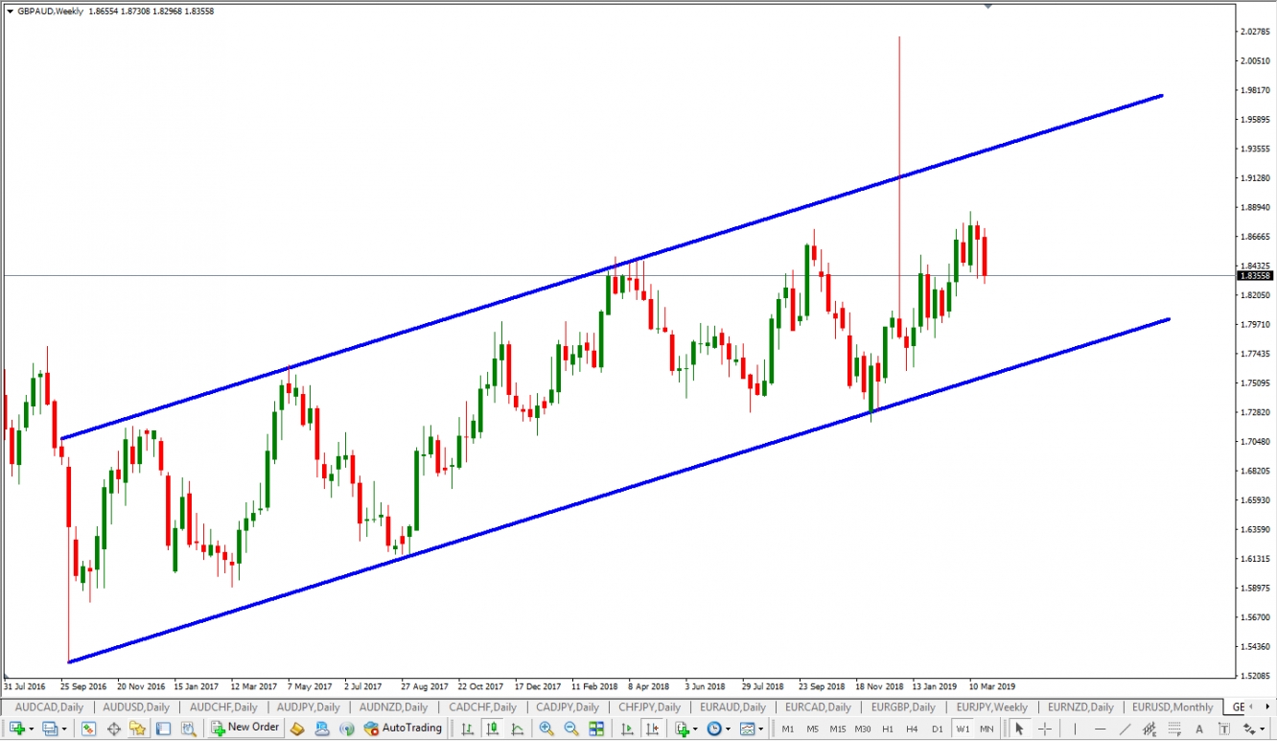The width and height of the screenshot is (1277, 741).
Task: Switch to EURUSD,Monthly chart tab
Action: pyautogui.click(x=1172, y=706)
